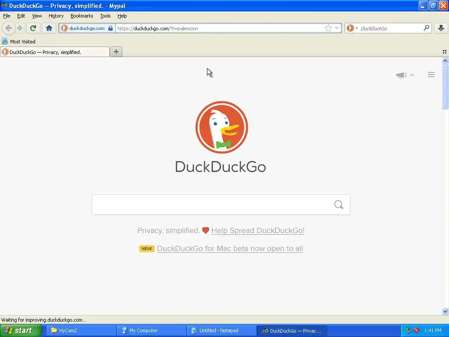Go back with the Back arrow button
This screenshot has width=449, height=337.
(x=9, y=28)
